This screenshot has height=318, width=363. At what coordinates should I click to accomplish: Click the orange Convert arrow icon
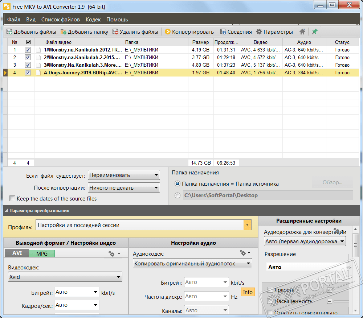pyautogui.click(x=168, y=32)
